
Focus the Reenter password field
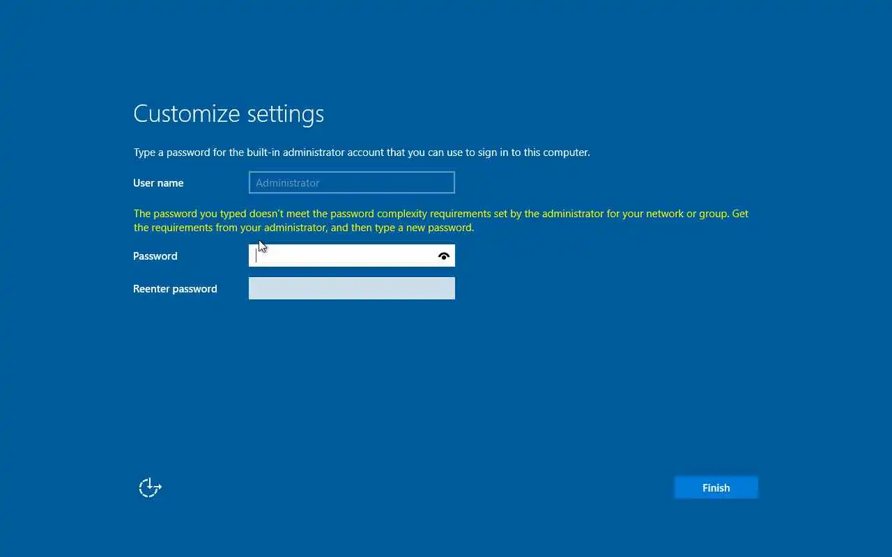[x=352, y=288]
